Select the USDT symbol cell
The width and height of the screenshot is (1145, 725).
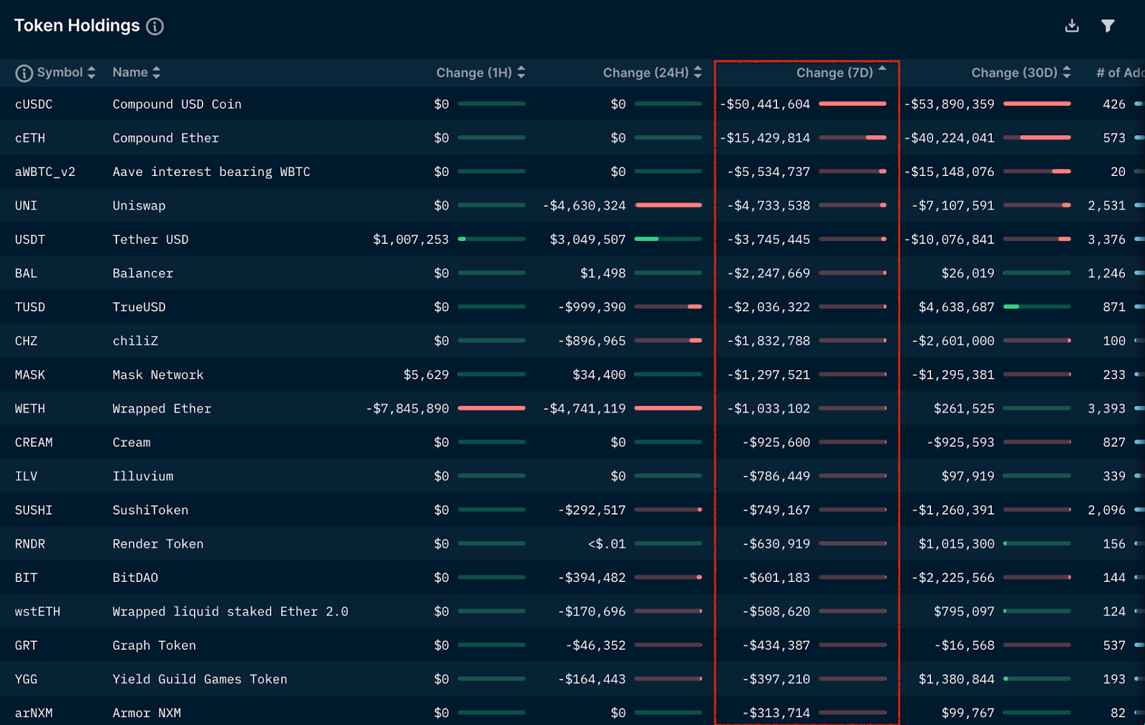(x=30, y=240)
